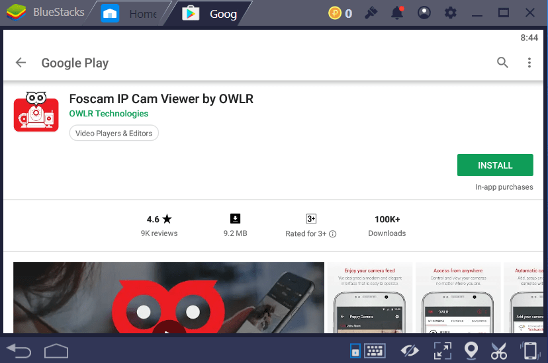Image resolution: width=548 pixels, height=363 pixels.
Task: Toggle the keyboard controls icon
Action: [x=375, y=350]
